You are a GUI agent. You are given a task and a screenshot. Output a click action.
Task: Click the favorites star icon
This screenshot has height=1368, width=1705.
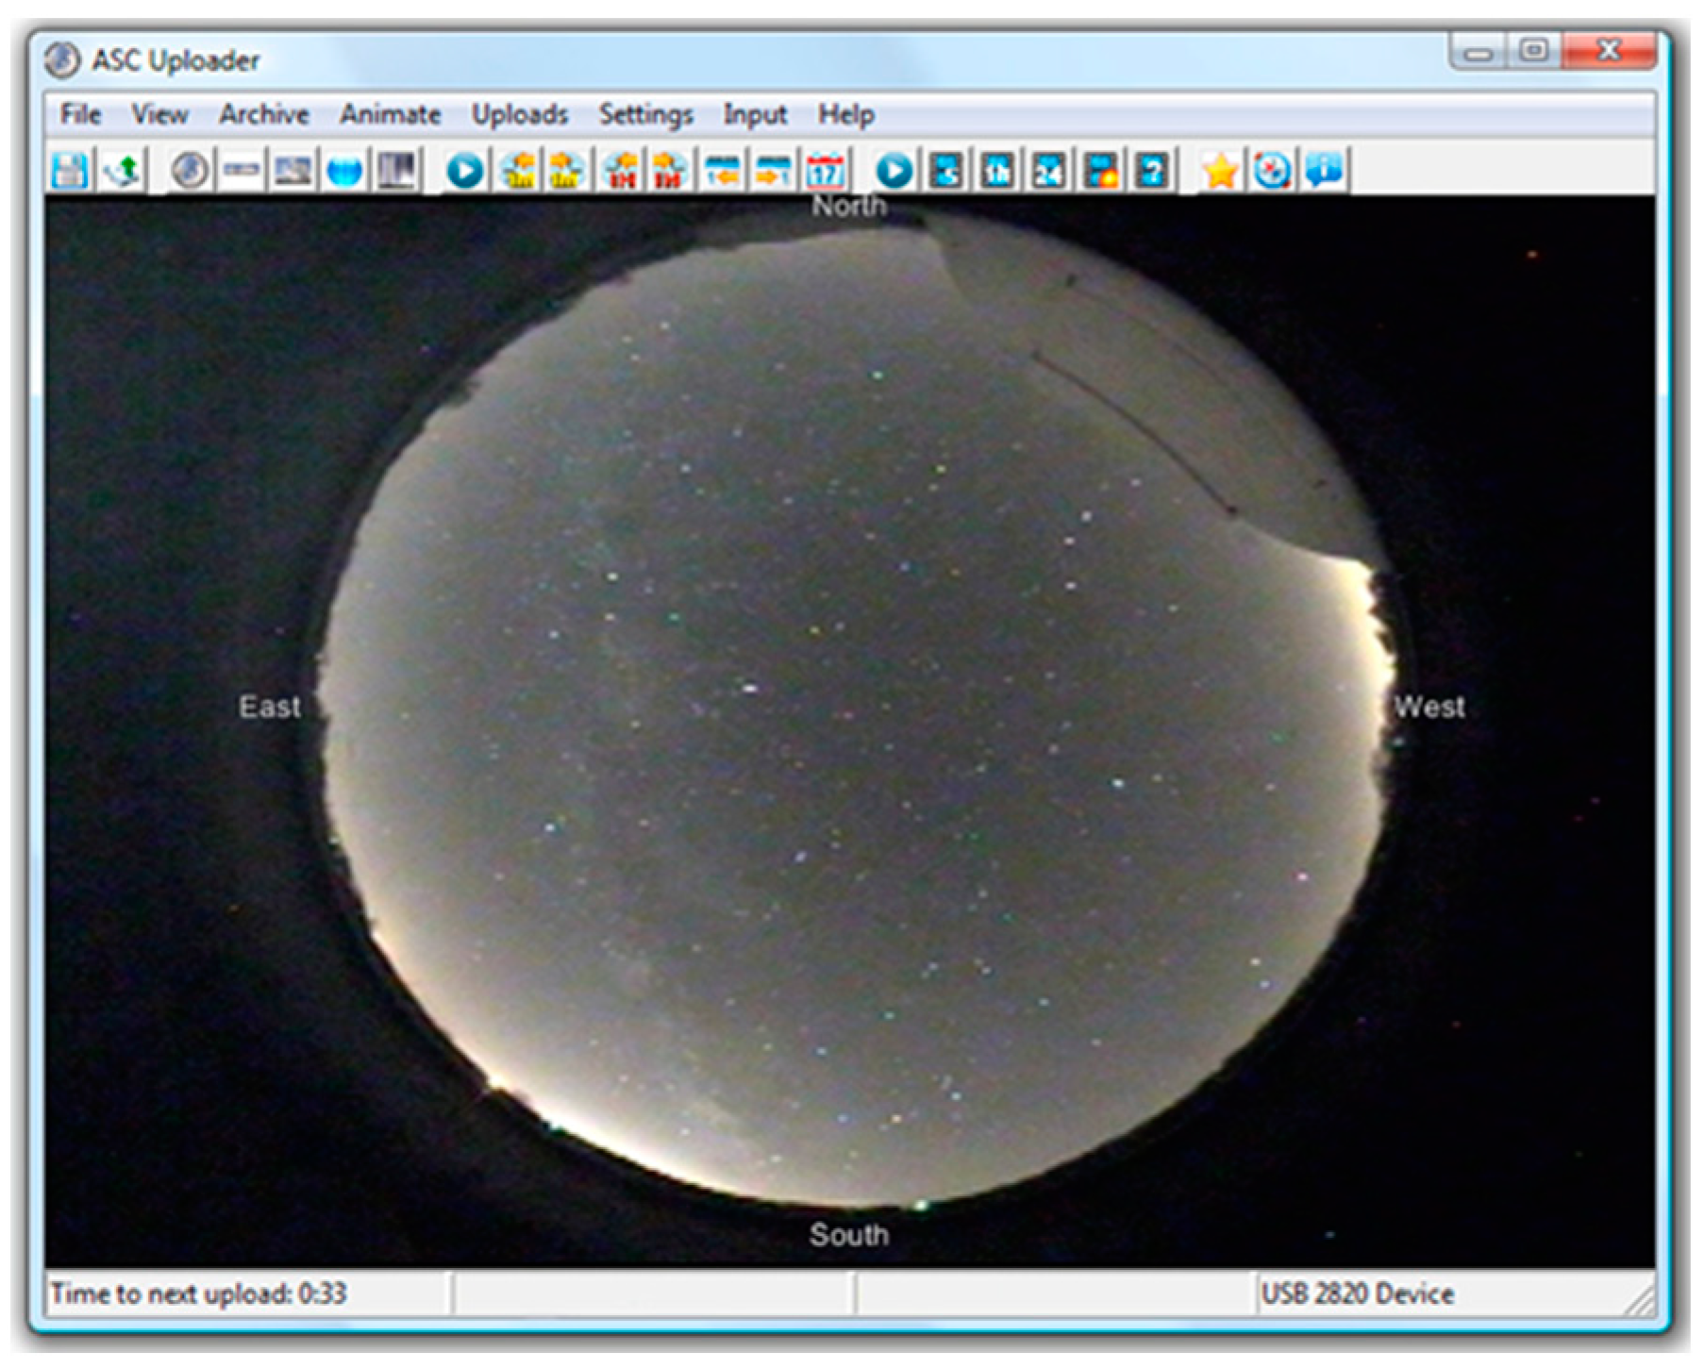1220,172
